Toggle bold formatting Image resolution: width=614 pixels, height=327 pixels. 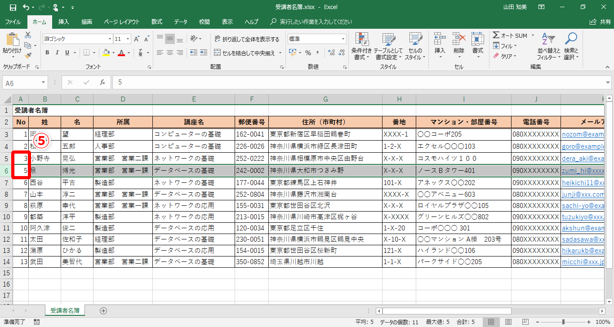coord(47,53)
